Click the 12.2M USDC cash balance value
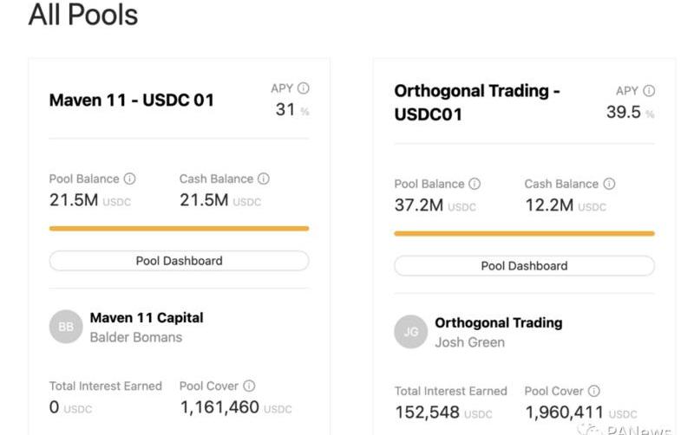 566,205
